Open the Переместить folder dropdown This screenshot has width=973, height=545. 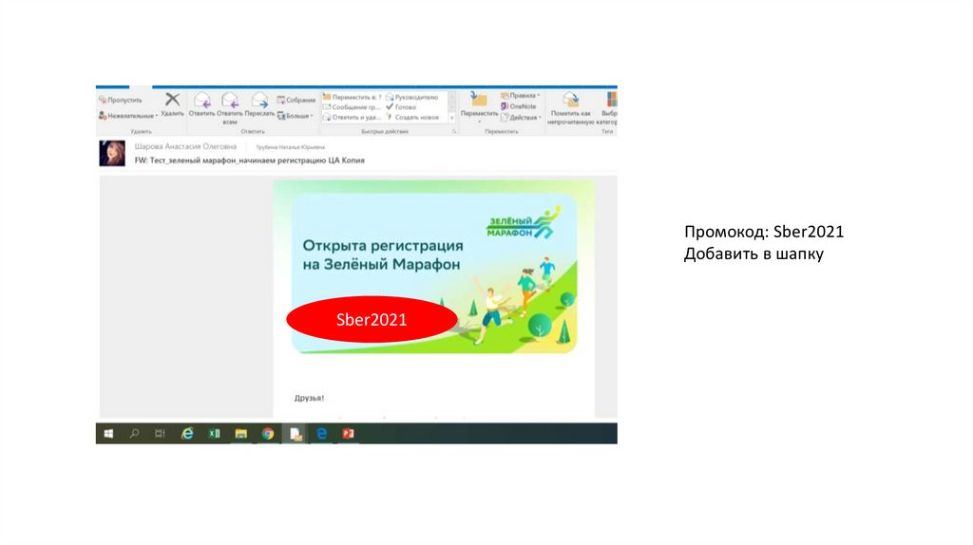tap(479, 106)
